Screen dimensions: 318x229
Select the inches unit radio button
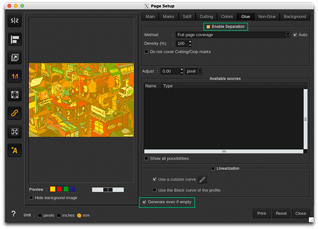tap(59, 215)
